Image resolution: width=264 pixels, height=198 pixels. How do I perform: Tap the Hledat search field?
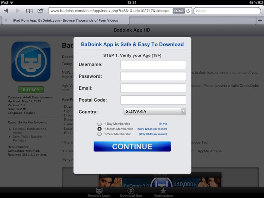(x=227, y=11)
